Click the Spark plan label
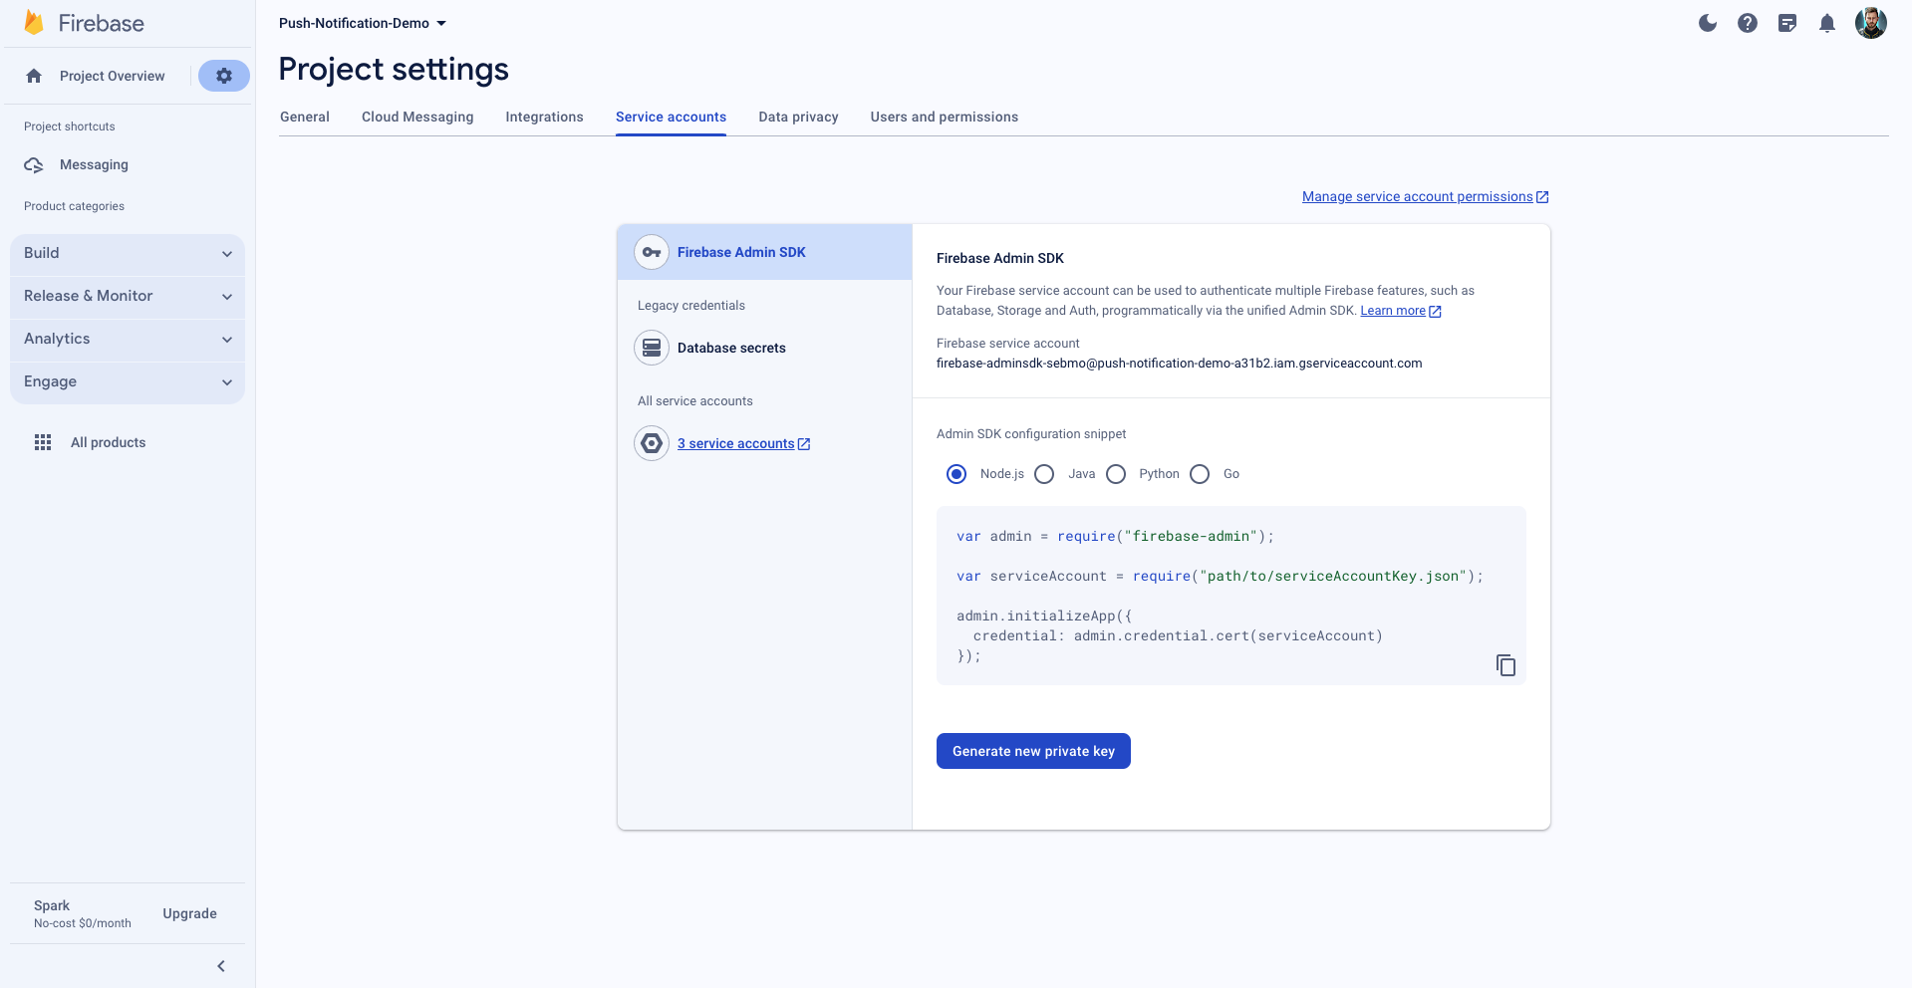 (52, 905)
